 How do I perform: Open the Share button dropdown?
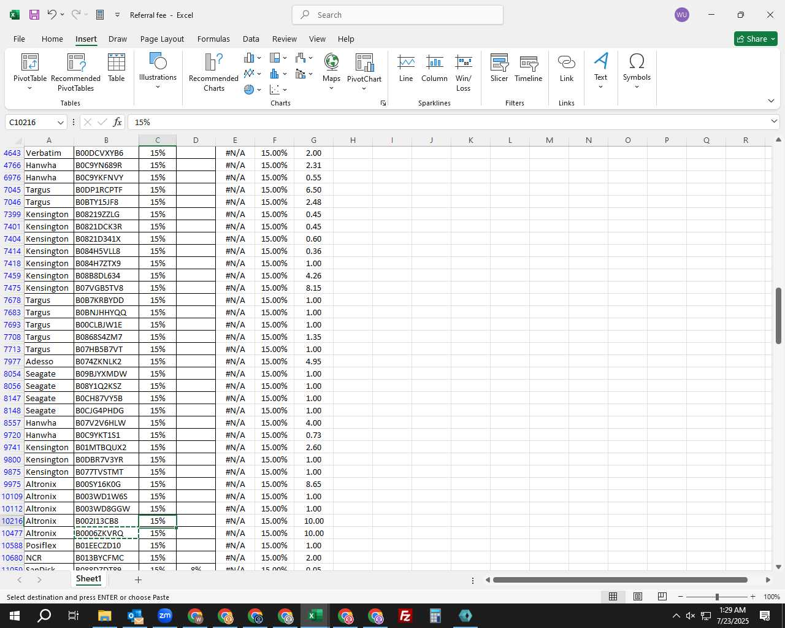click(756, 39)
